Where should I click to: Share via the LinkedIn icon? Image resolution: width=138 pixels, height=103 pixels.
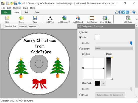[x=127, y=12]
